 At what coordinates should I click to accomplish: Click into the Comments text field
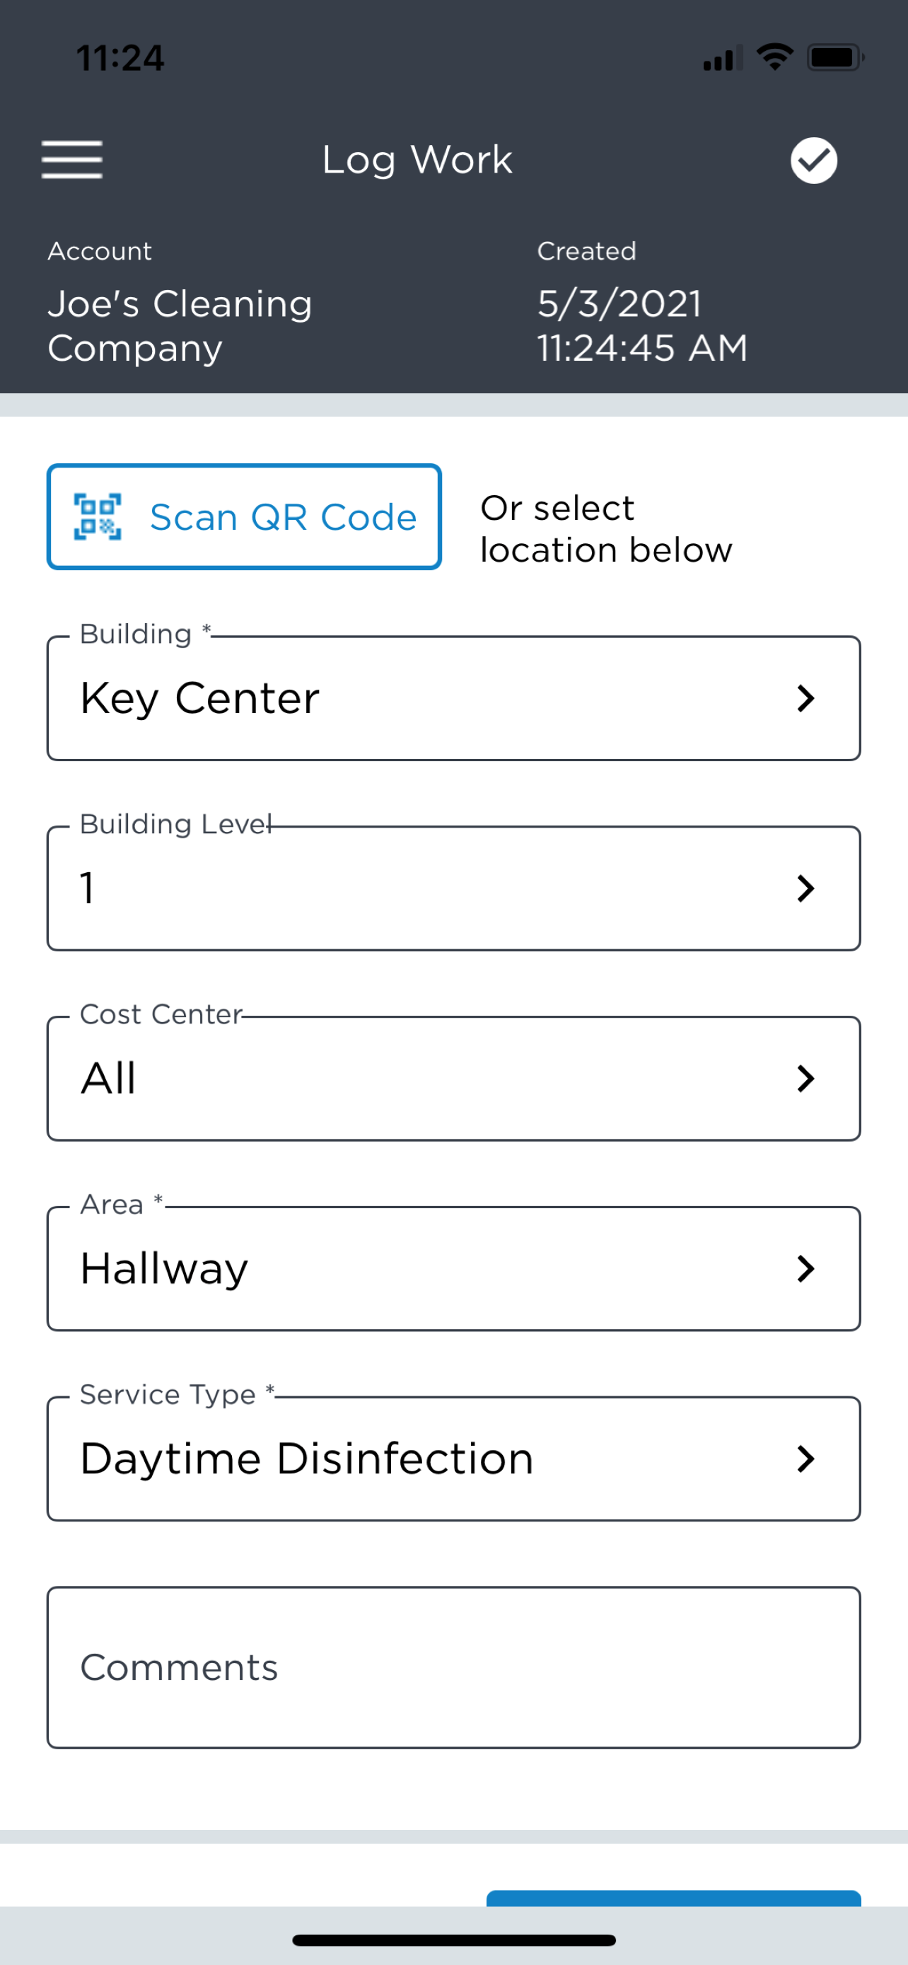coord(453,1667)
